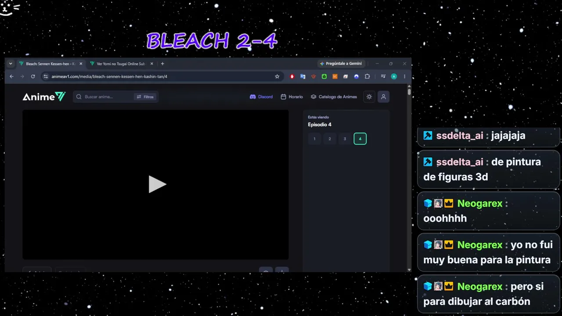Switch to the Ver Yomi no Tsugai tab
Screen dimensions: 562x316
click(121, 64)
